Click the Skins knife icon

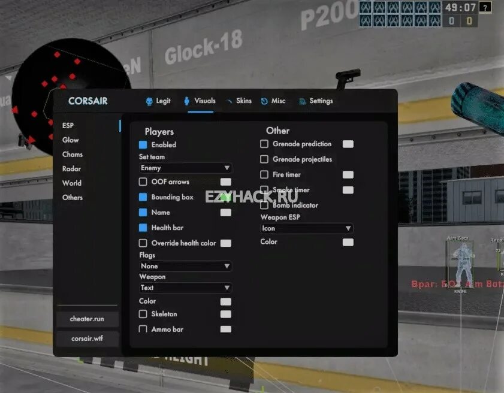coord(229,101)
